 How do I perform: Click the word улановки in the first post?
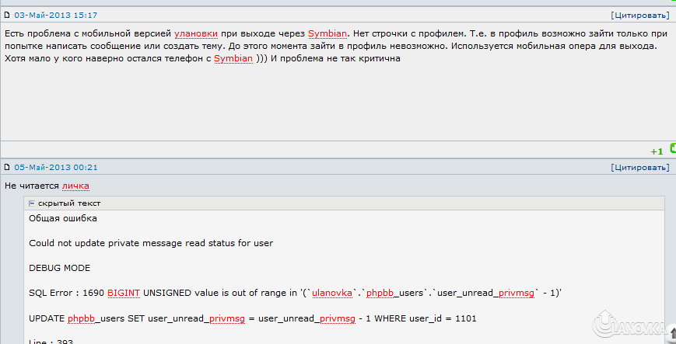coord(196,33)
